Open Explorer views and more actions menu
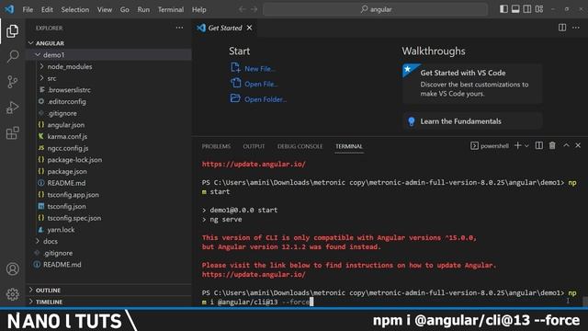 click(180, 28)
